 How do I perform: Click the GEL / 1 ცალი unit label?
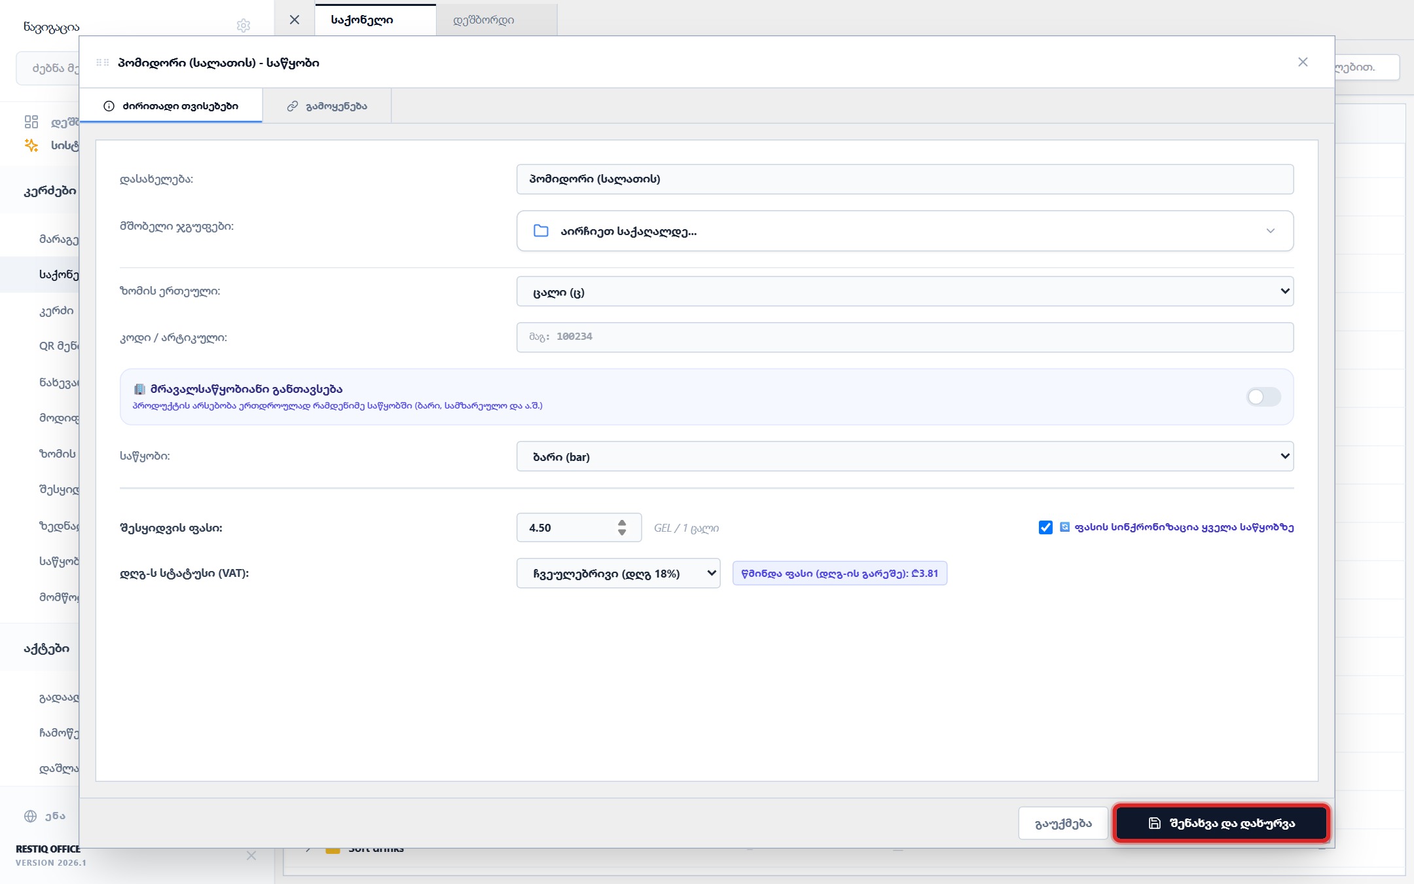(x=686, y=528)
